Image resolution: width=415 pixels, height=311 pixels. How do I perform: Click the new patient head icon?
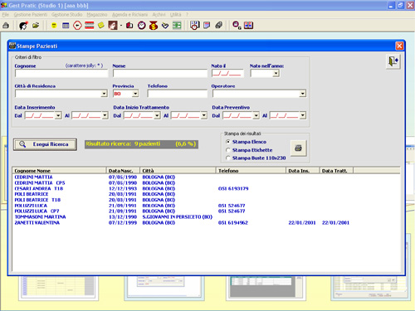23,26
